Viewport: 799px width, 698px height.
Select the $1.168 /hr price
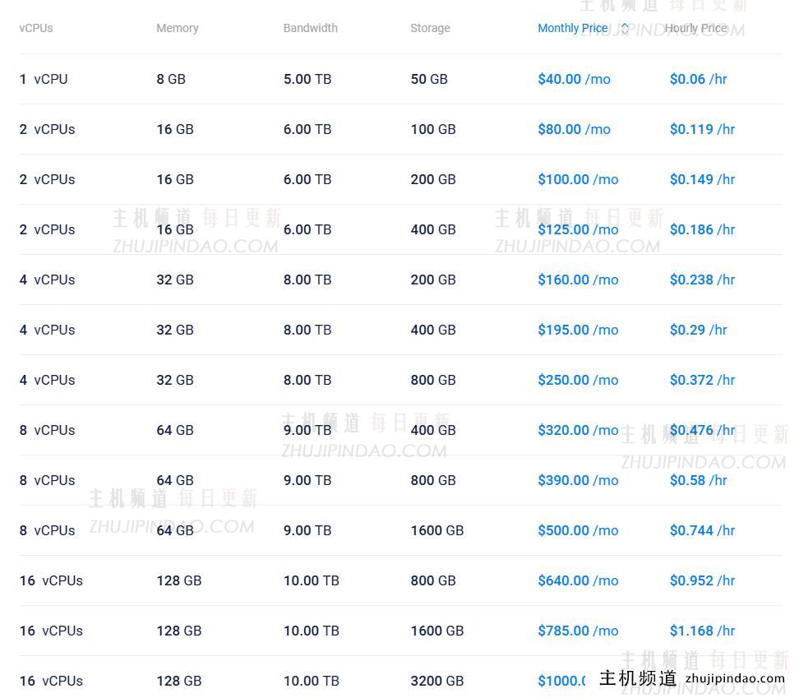pos(702,631)
